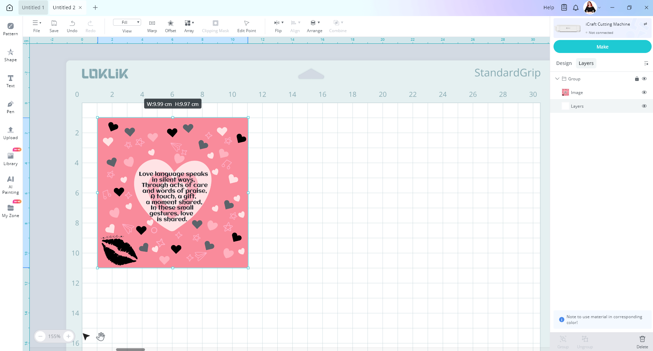The width and height of the screenshot is (653, 351).
Task: Open the Text tool
Action: point(11,81)
